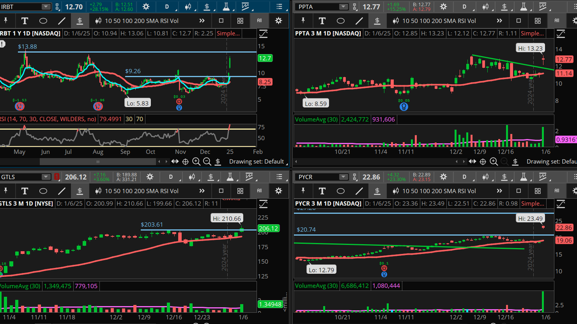Open the list menu icon in GTLS header
The height and width of the screenshot is (324, 577).
point(279,177)
